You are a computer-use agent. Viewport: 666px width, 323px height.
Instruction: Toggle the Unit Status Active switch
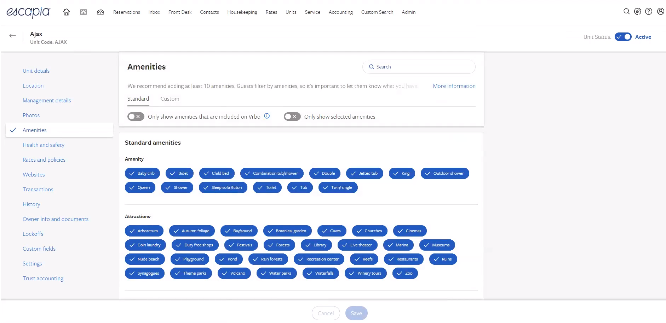pos(623,37)
